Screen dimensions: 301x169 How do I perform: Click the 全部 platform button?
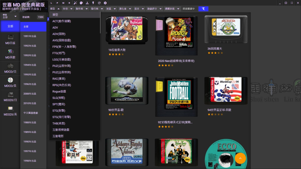pos(10,26)
